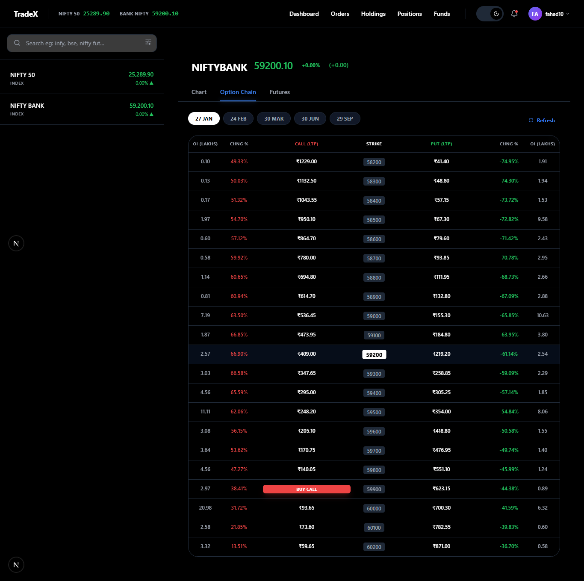584x581 pixels.
Task: Click strike 59700 badge
Action: click(374, 451)
